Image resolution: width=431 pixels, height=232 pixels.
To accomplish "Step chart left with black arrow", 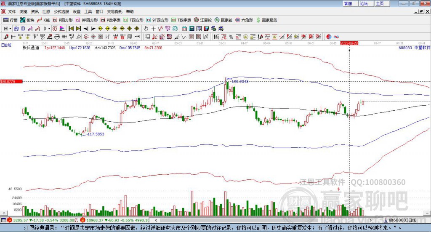I will coord(86,29).
